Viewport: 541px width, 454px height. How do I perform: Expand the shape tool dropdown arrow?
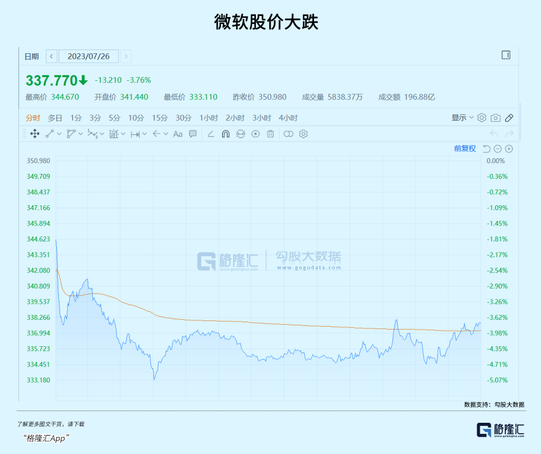(80, 134)
